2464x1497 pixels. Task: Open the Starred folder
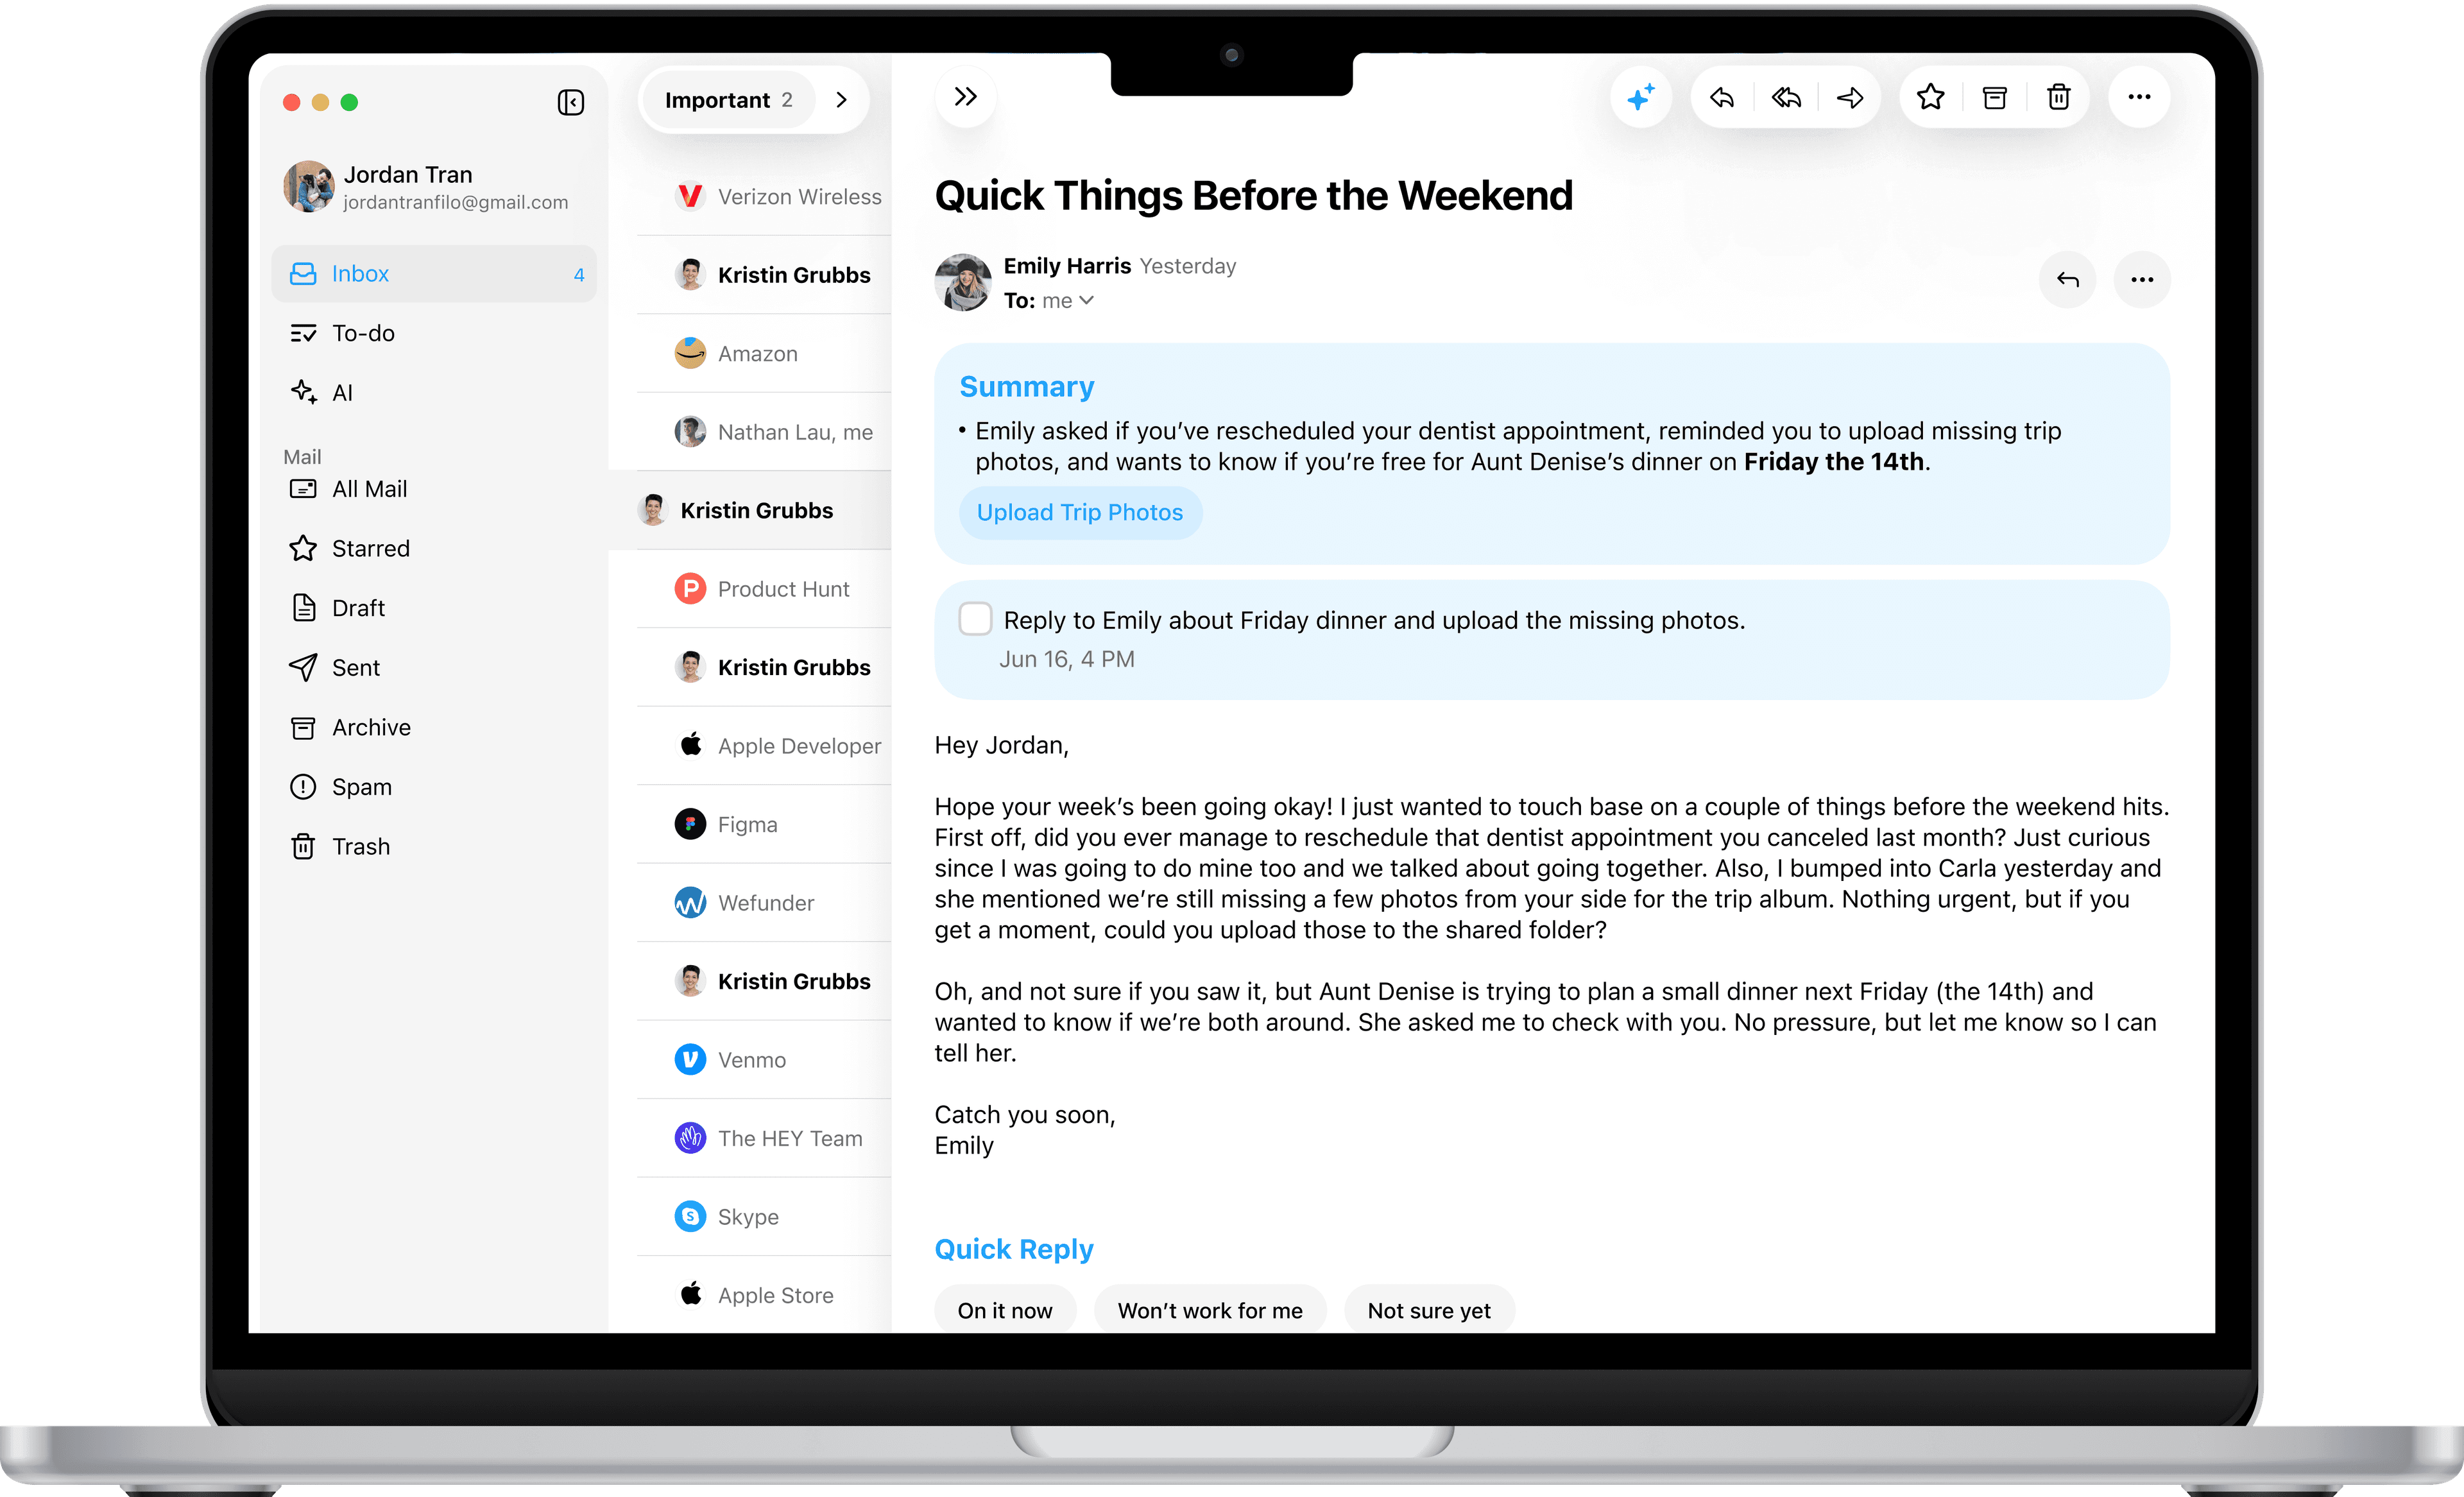pyautogui.click(x=434, y=549)
